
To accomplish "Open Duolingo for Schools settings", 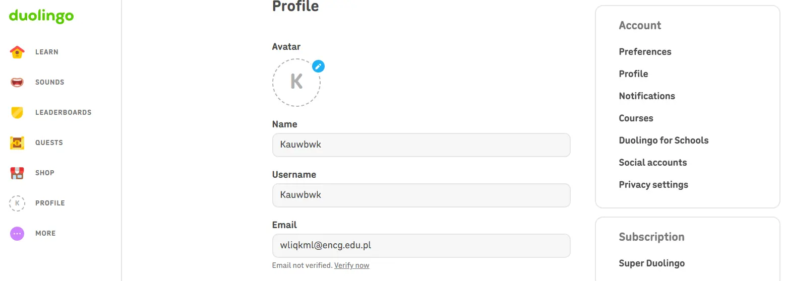I will tap(663, 140).
